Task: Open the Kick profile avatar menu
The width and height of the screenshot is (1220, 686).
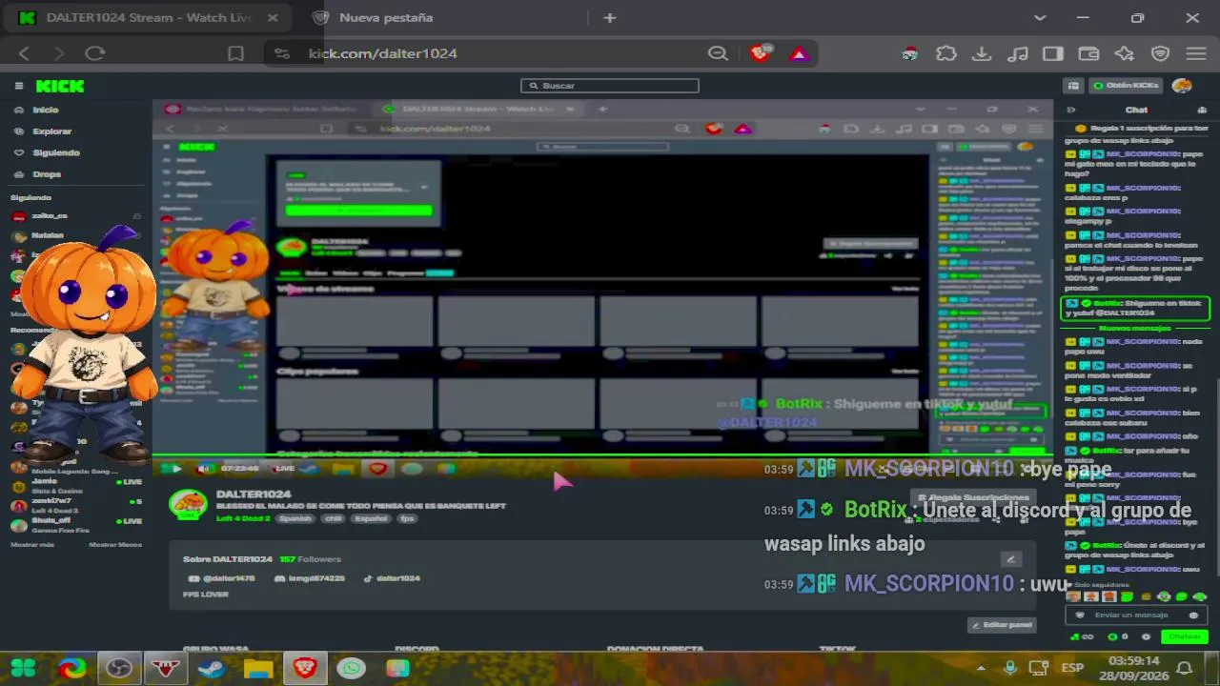Action: pyautogui.click(x=1182, y=86)
